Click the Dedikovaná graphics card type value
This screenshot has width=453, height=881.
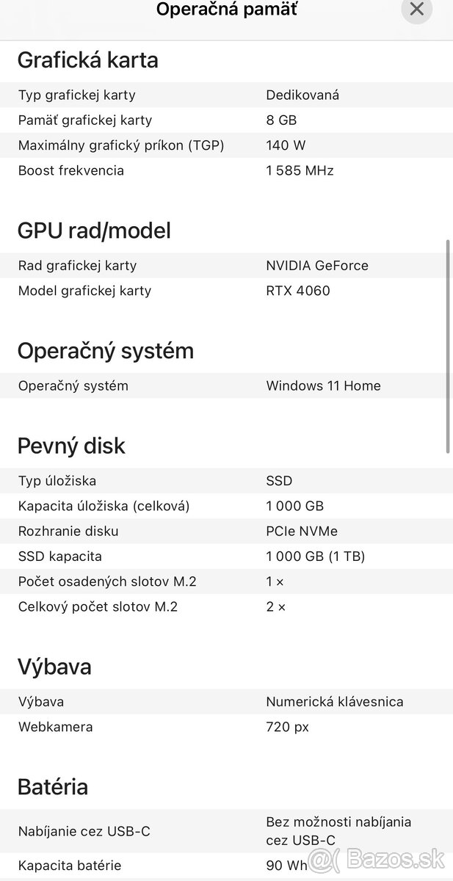302,95
